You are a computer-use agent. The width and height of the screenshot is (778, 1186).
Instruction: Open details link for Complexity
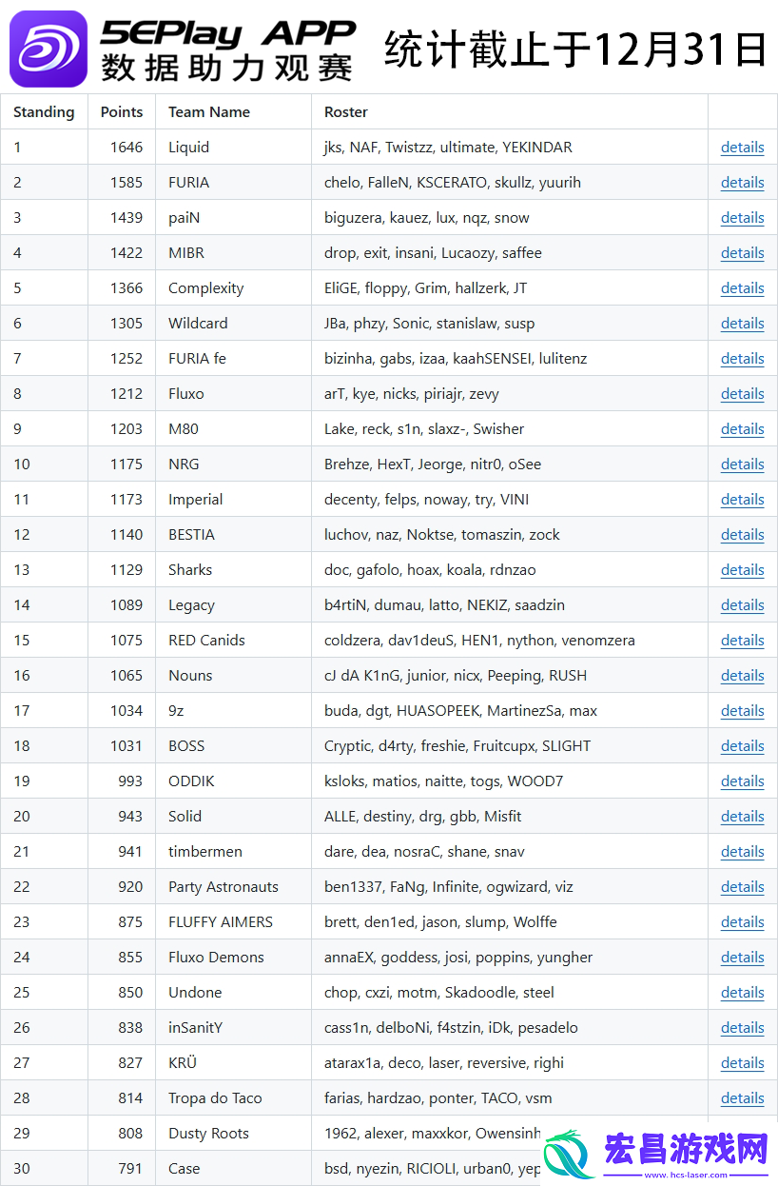(742, 288)
